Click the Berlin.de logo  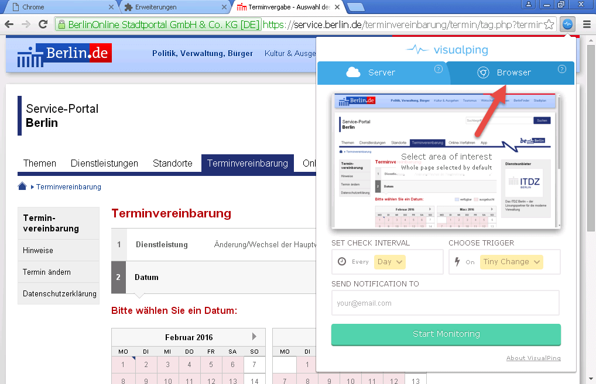(64, 54)
